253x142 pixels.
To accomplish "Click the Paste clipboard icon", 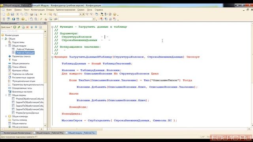I will [26, 14].
